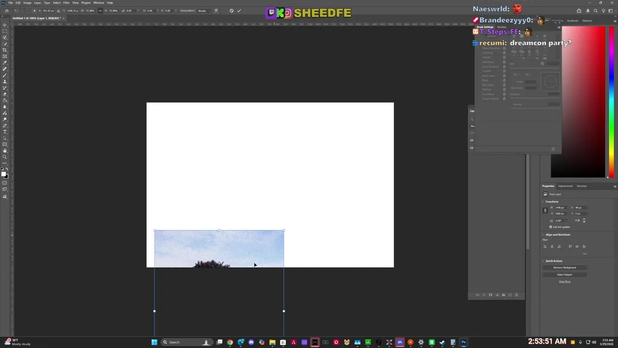This screenshot has height=348, width=618.
Task: Select the Pen tool
Action: click(5, 125)
